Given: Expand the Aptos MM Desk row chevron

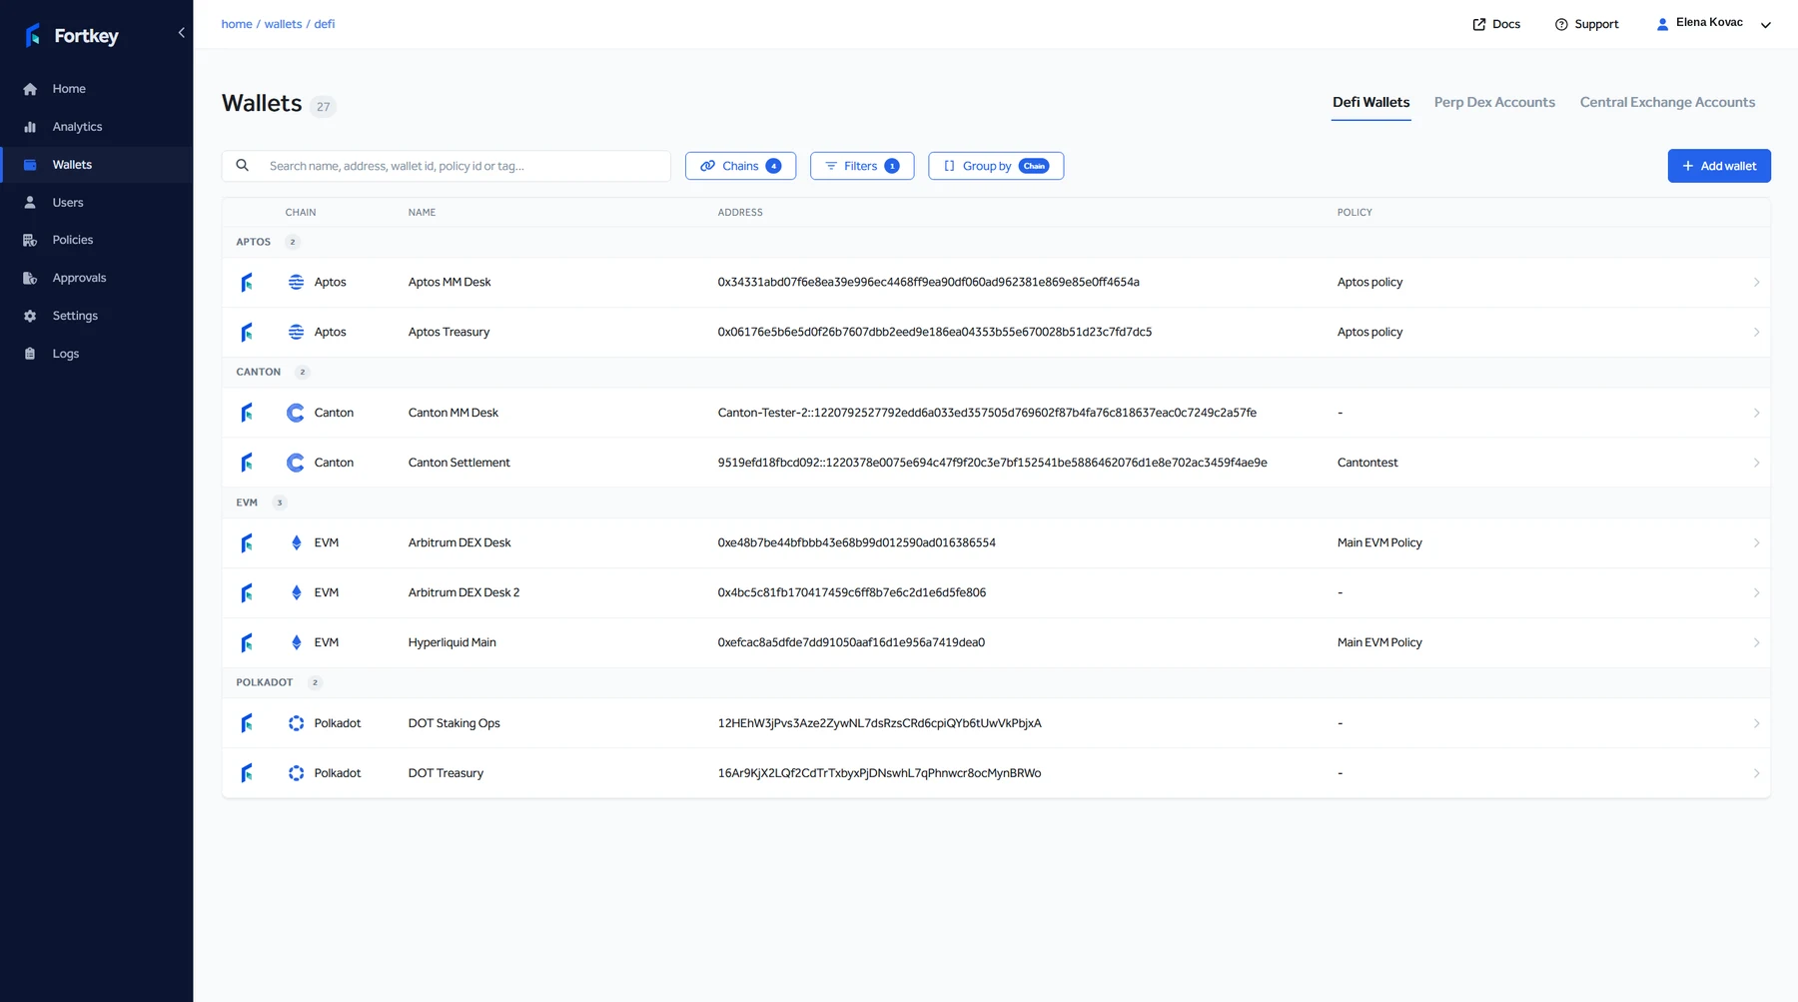Looking at the screenshot, I should [1756, 282].
